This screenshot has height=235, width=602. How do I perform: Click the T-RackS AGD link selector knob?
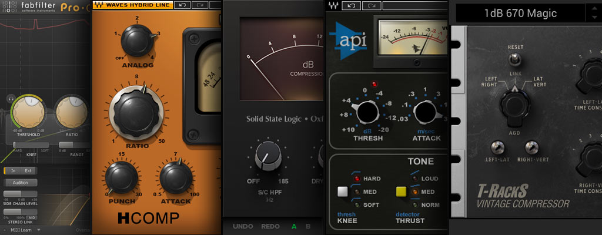click(x=514, y=105)
